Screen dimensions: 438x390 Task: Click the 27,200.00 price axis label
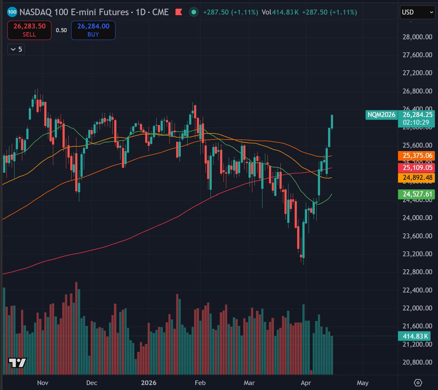[x=418, y=73]
